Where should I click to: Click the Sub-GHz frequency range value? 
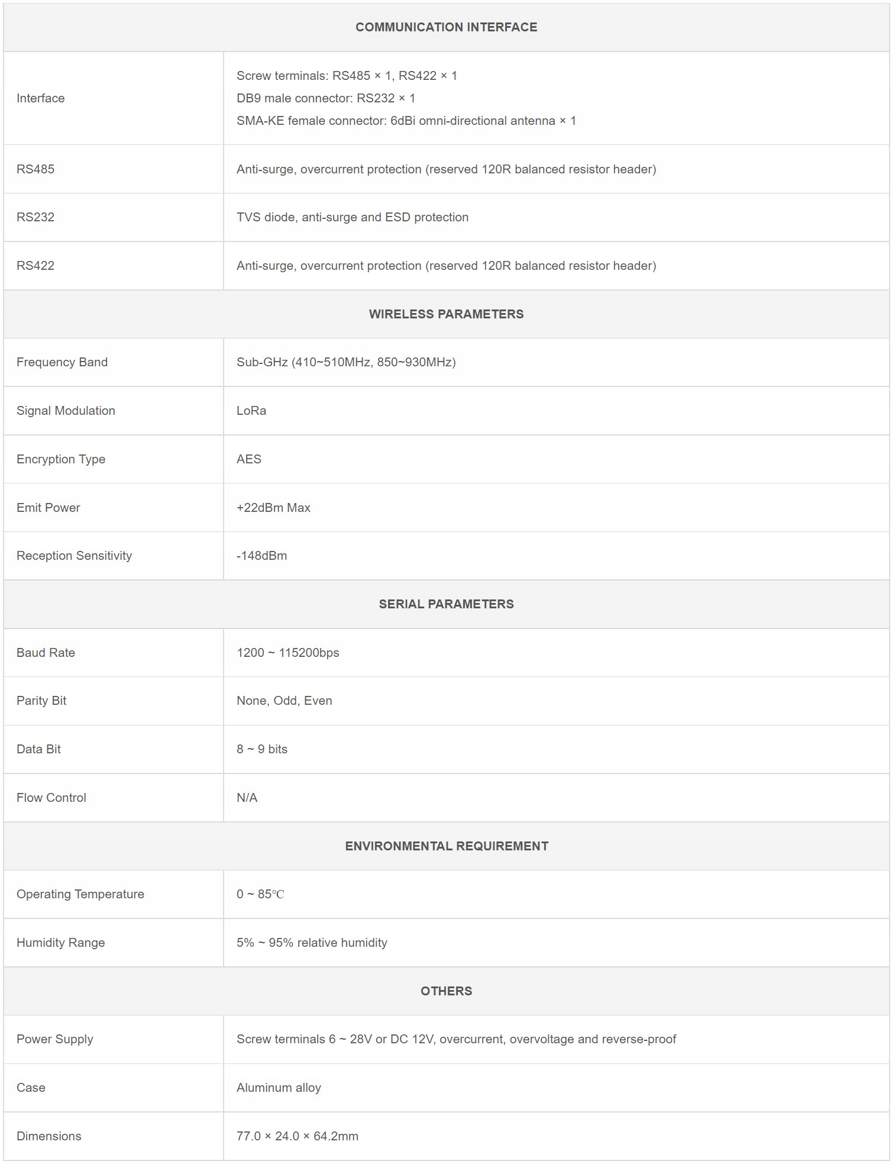346,362
